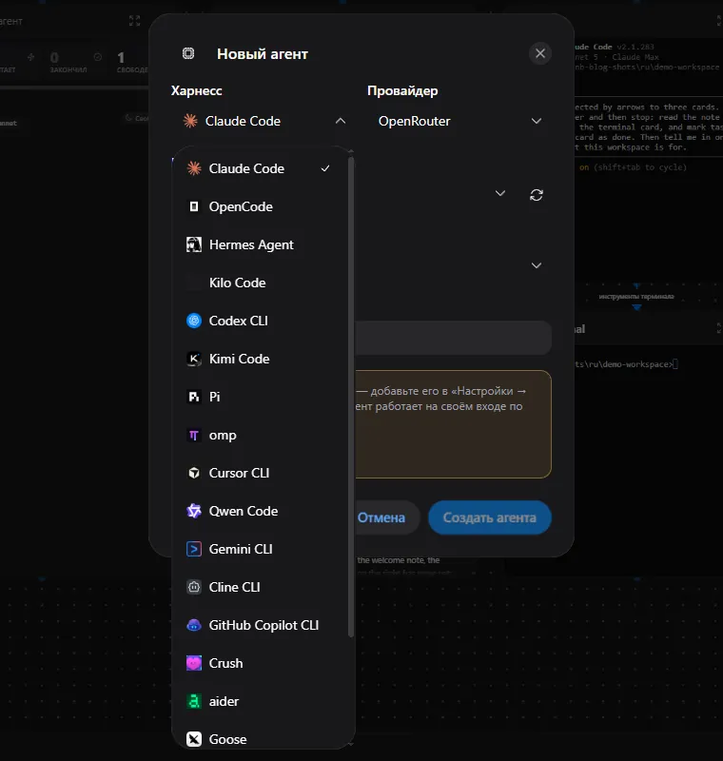Select Qwen Code entry
Image resolution: width=723 pixels, height=761 pixels.
click(x=260, y=511)
